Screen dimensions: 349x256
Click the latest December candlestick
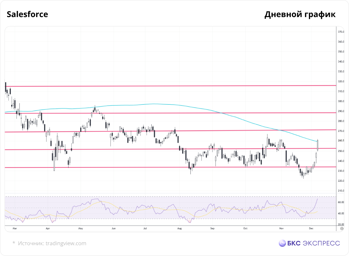pos(317,145)
